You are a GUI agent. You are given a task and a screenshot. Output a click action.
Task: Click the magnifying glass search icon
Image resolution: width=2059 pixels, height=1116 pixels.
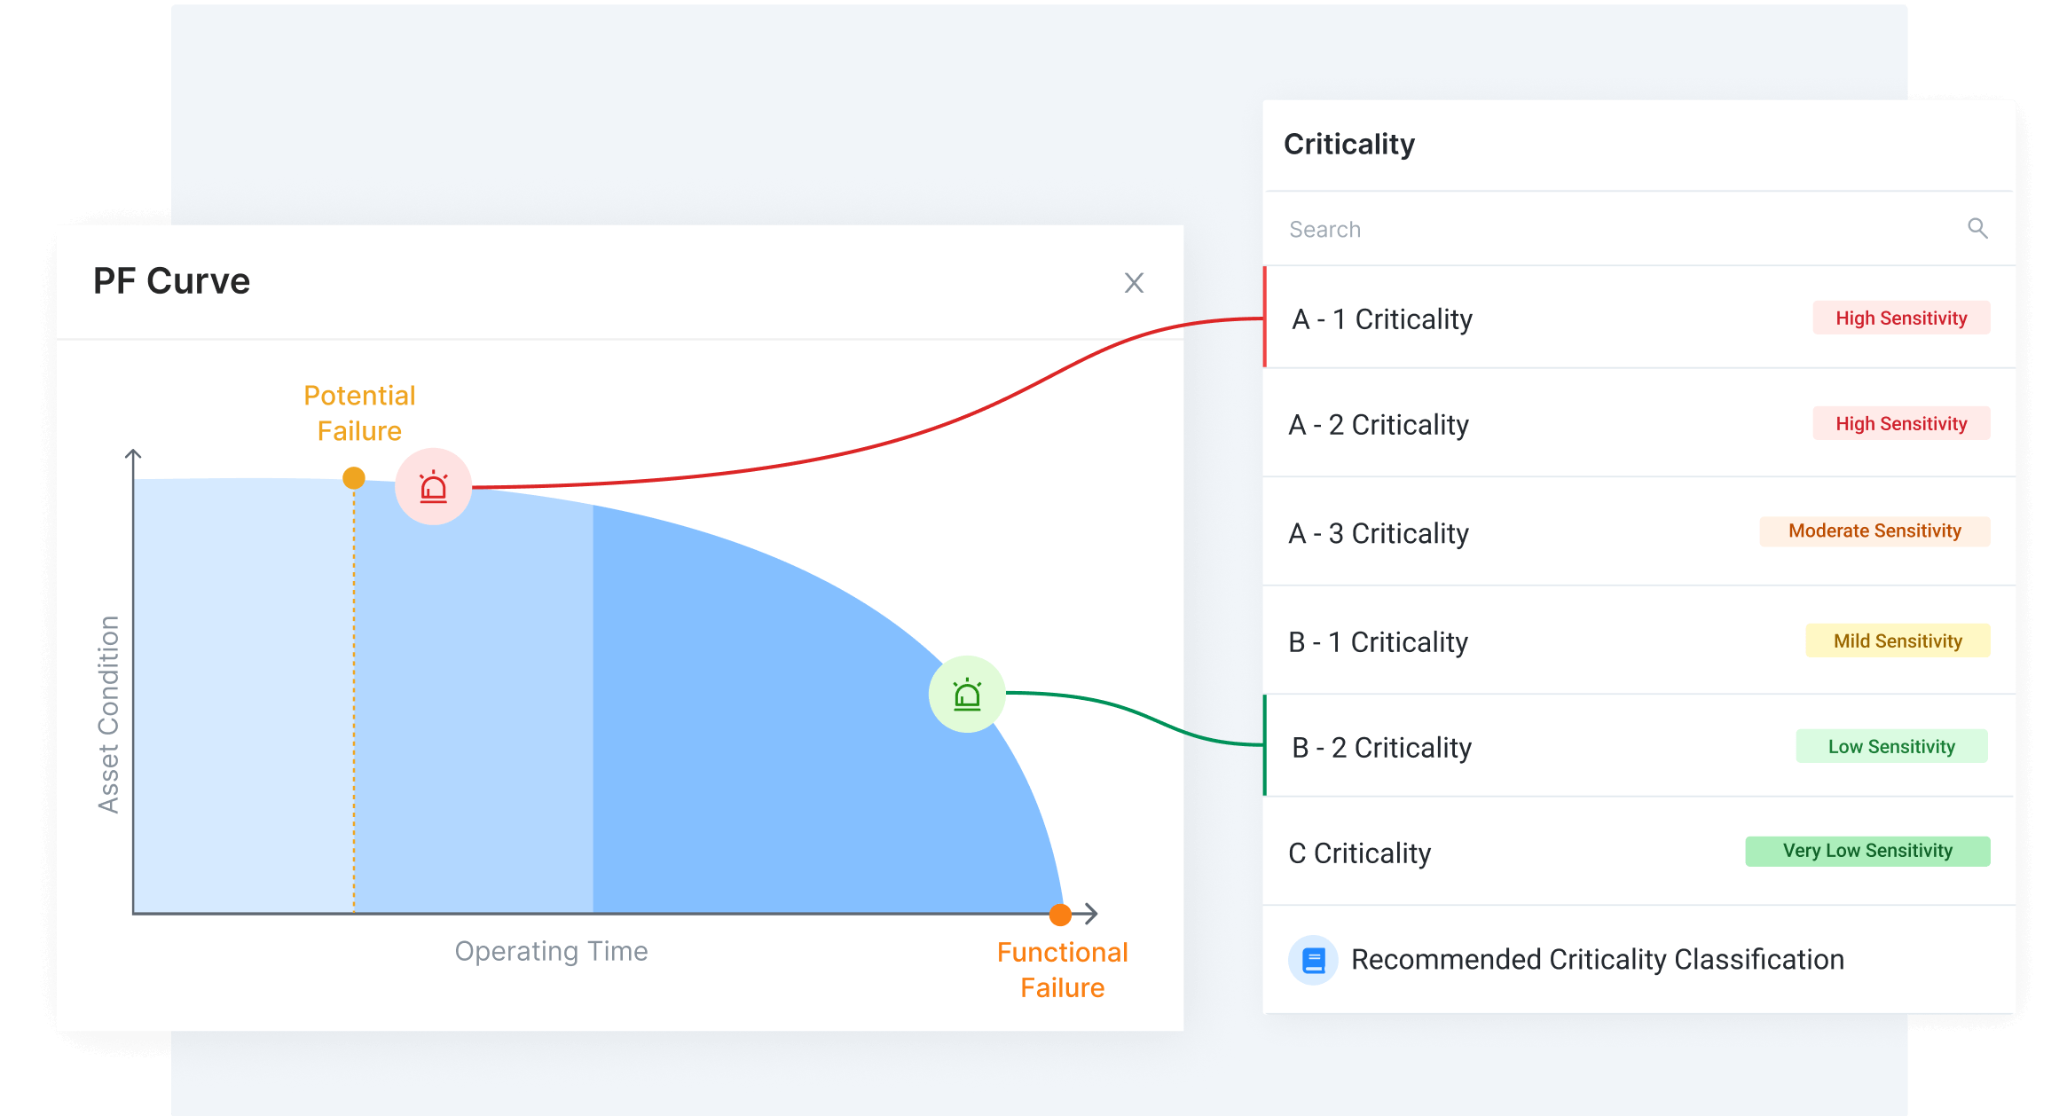point(1979,228)
